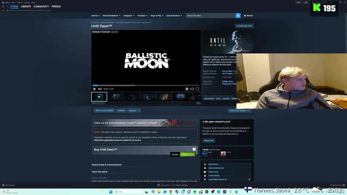Switch to the COMMUNITY tab
The height and width of the screenshot is (195, 347).
pyautogui.click(x=41, y=6)
